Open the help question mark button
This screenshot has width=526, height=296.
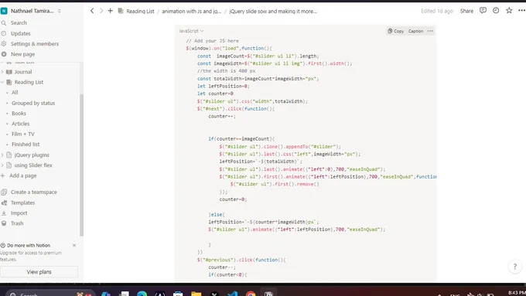515,267
